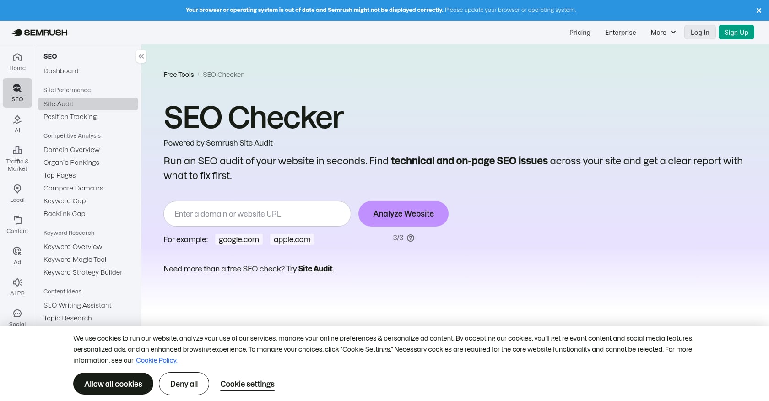Open Cookie settings
This screenshot has height=401, width=769.
coord(247,384)
